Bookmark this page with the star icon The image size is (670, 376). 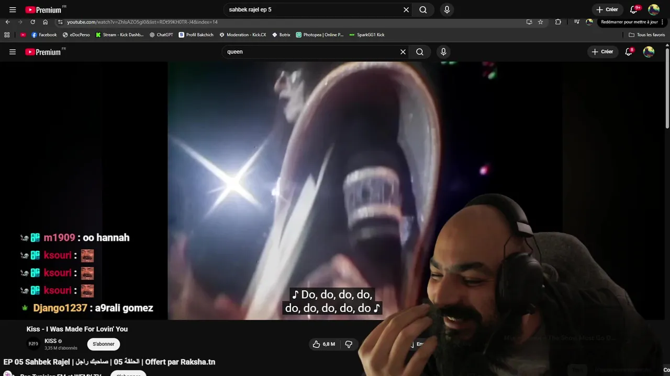click(x=541, y=22)
